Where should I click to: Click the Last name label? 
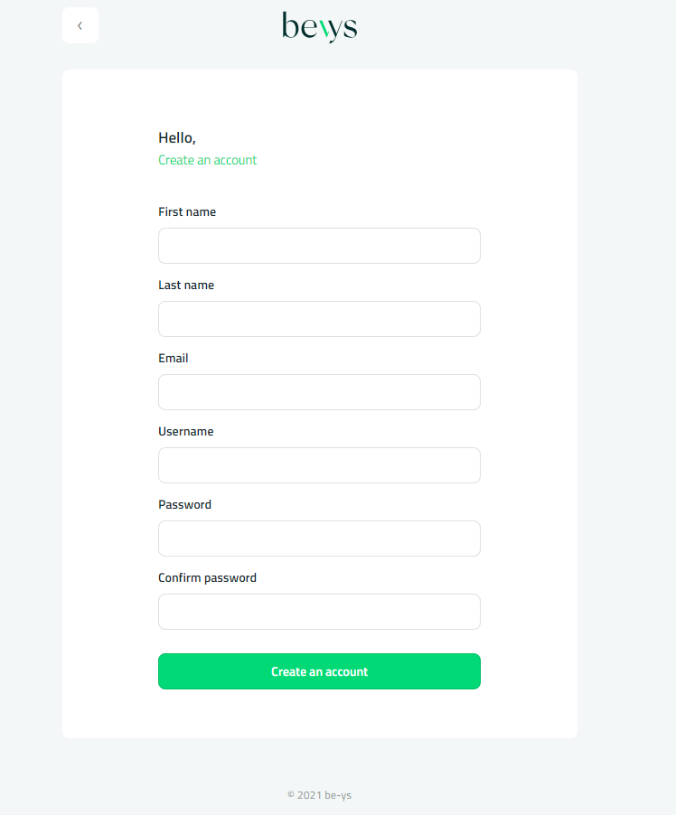(186, 285)
